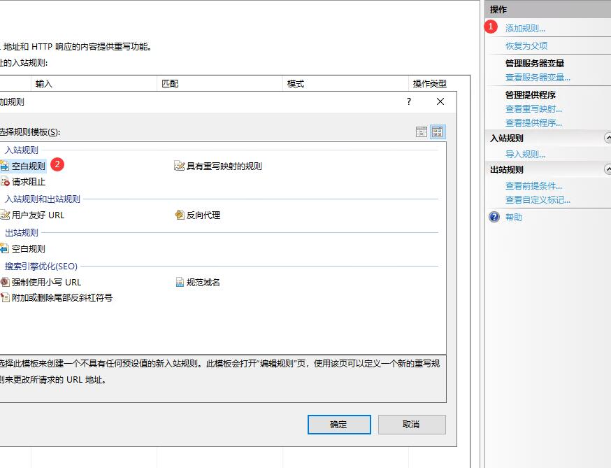Click 用户友好 URL label text

click(x=38, y=215)
